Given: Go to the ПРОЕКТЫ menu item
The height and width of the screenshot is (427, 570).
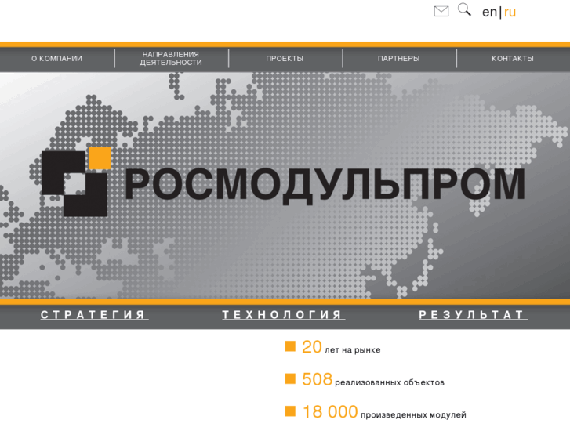Looking at the screenshot, I should tap(285, 59).
